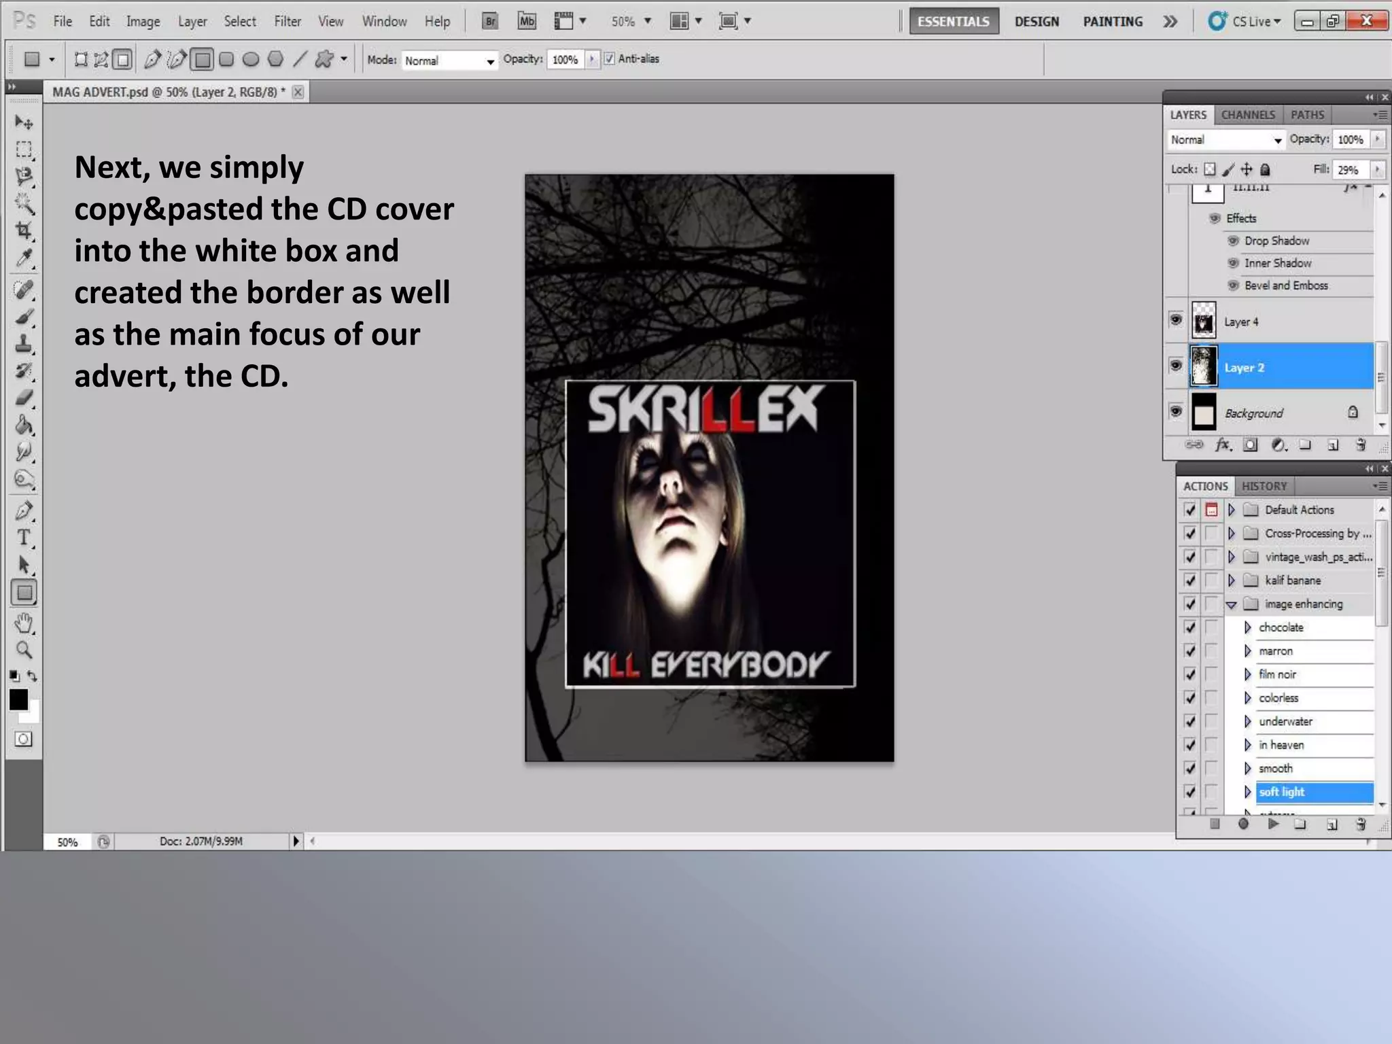Toggle Quick Mask mode icon
1392x1044 pixels.
point(24,739)
